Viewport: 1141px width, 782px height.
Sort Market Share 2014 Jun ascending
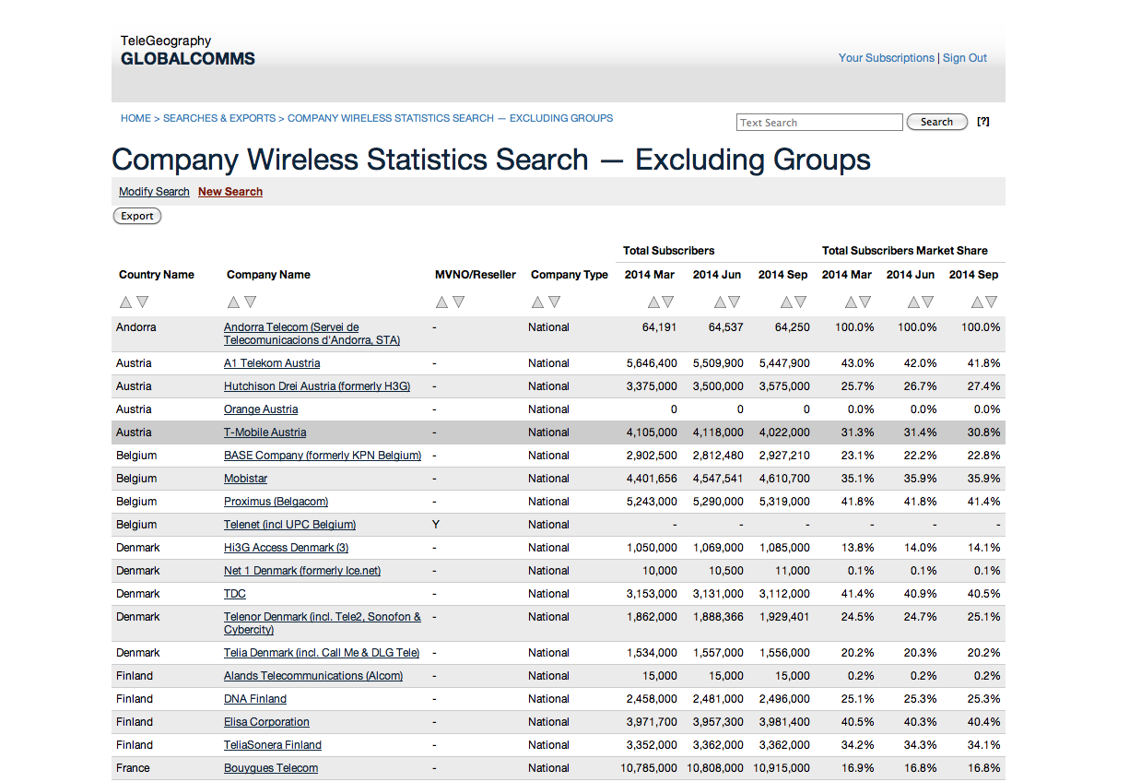pyautogui.click(x=913, y=302)
